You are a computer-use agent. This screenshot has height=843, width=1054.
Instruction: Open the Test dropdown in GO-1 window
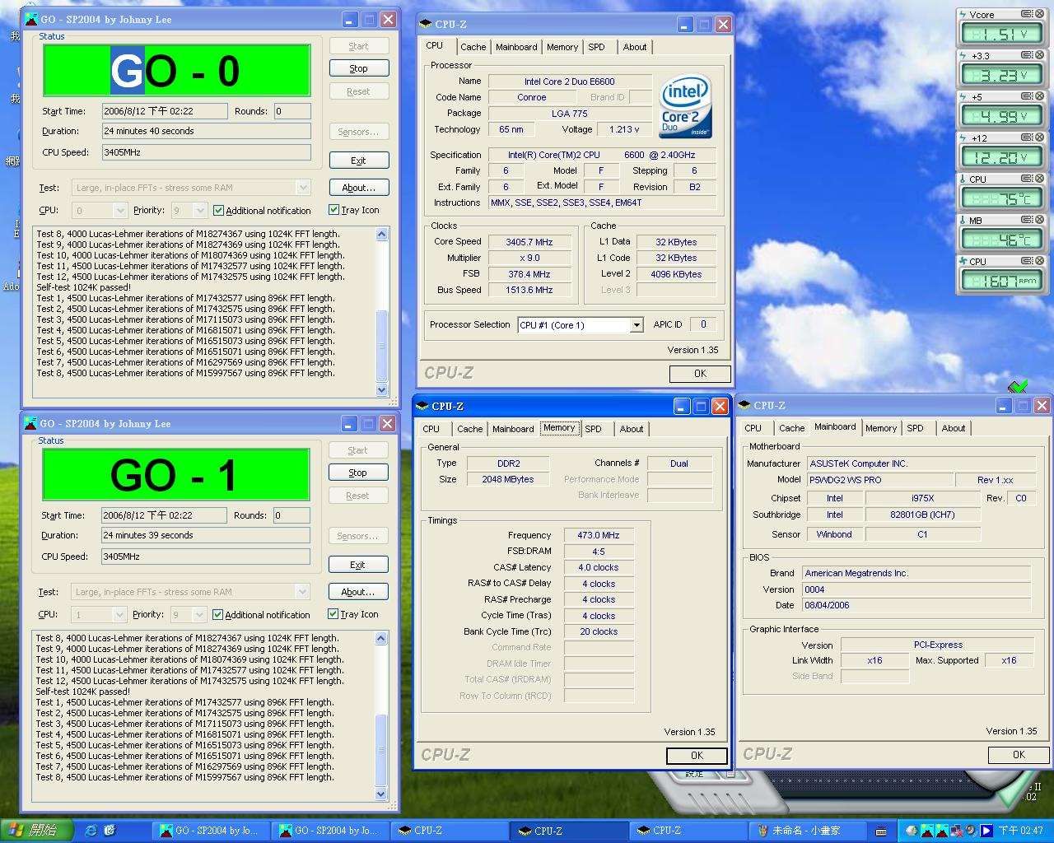tap(302, 592)
